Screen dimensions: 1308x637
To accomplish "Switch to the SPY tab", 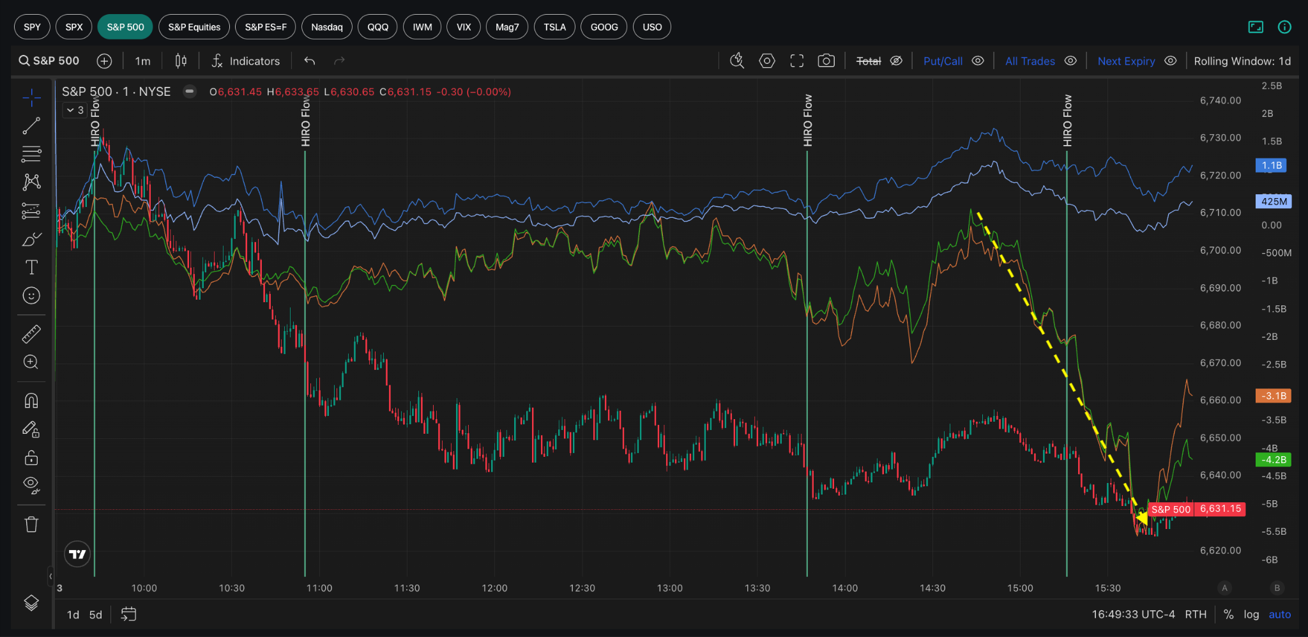I will pyautogui.click(x=32, y=27).
